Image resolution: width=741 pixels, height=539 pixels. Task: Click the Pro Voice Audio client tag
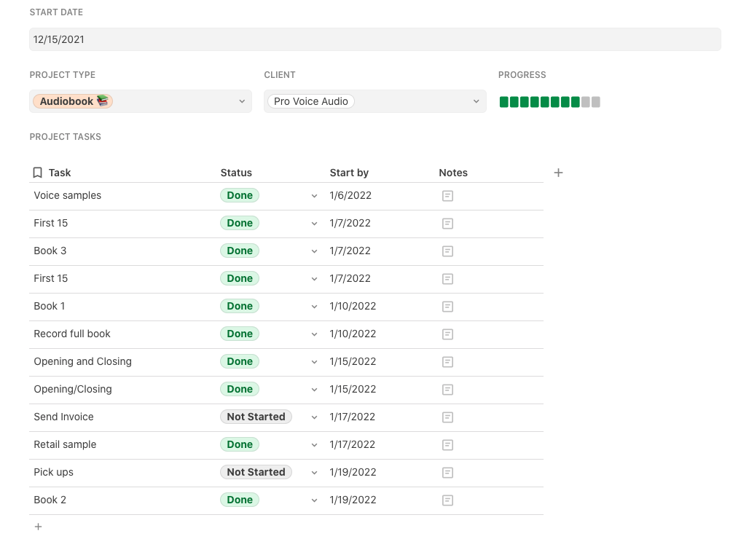coord(311,101)
